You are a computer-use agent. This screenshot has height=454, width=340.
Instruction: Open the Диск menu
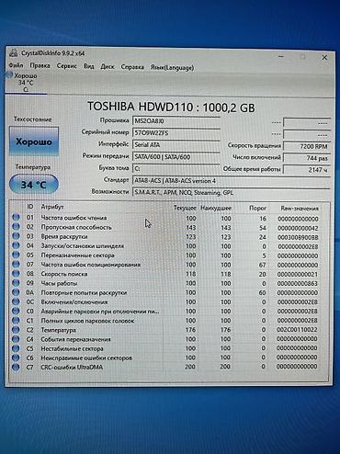[x=108, y=66]
